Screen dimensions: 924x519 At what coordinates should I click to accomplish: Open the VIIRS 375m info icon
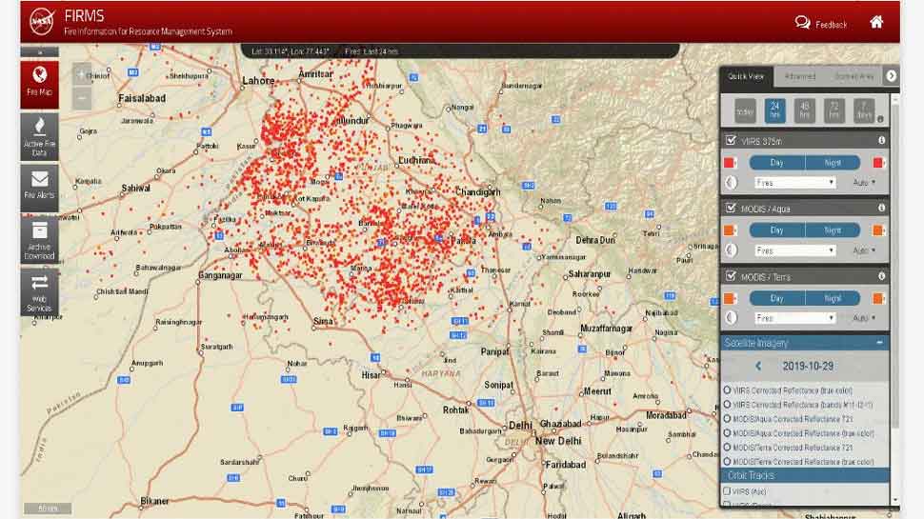pyautogui.click(x=881, y=140)
